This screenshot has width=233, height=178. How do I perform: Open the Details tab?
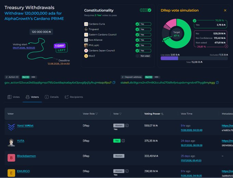(52, 97)
